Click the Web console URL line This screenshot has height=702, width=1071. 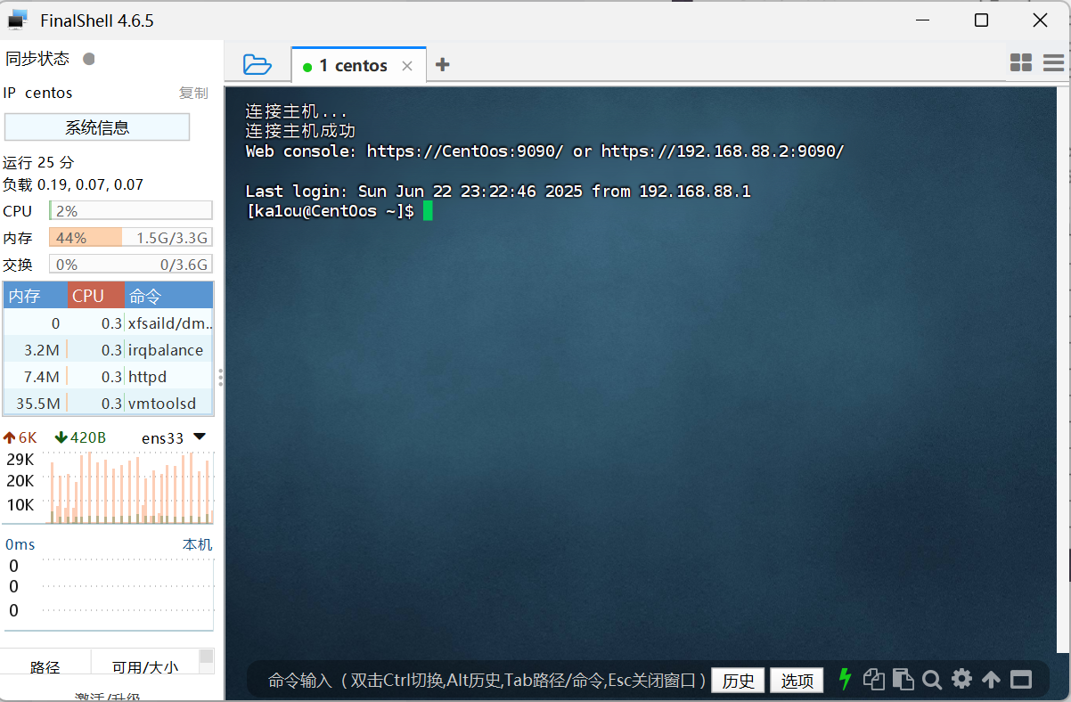click(x=544, y=151)
